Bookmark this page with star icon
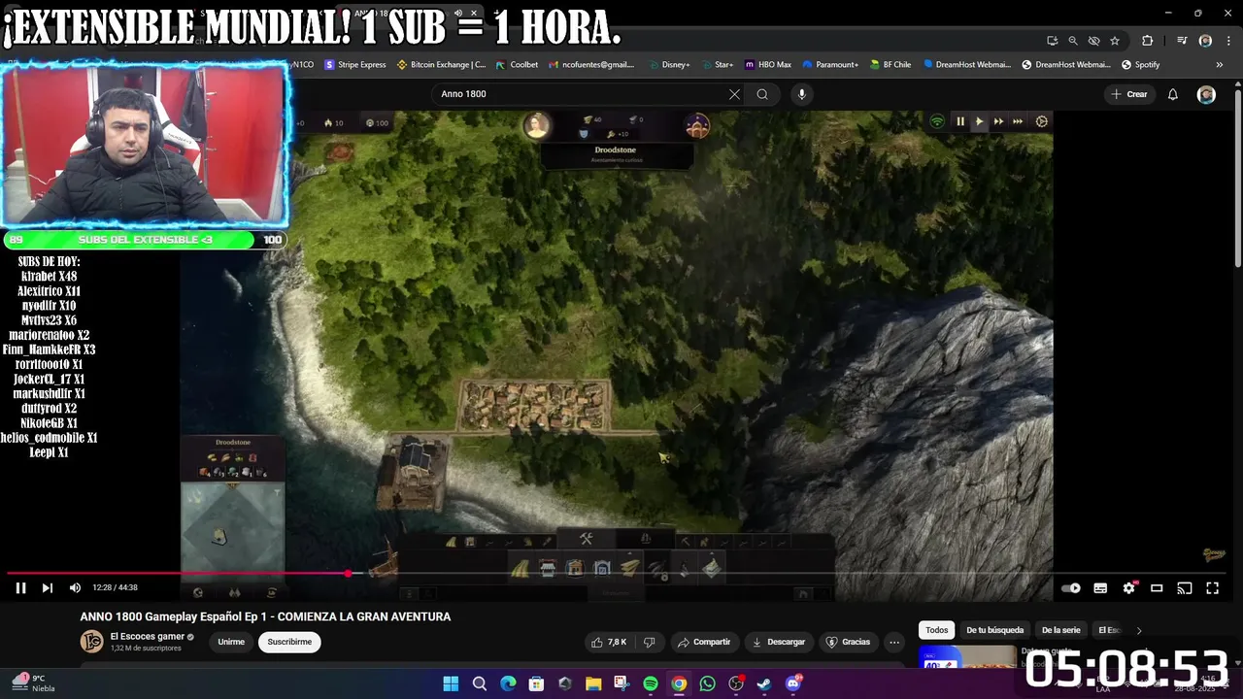The image size is (1243, 699). [x=1115, y=41]
